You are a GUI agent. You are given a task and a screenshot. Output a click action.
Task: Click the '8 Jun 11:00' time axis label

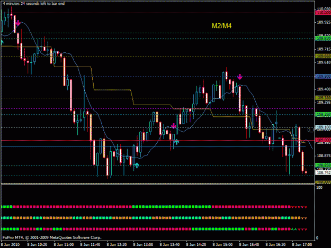point(64,245)
